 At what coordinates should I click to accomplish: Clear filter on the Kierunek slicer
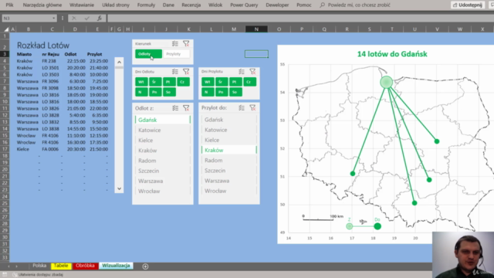[186, 44]
